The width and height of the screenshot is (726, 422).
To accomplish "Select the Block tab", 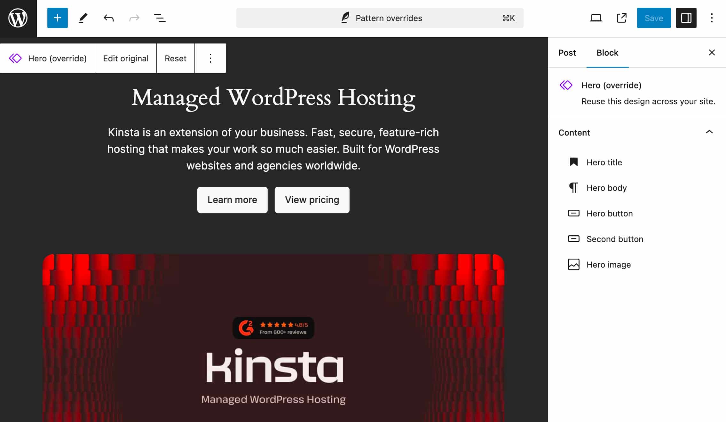I will pyautogui.click(x=607, y=53).
